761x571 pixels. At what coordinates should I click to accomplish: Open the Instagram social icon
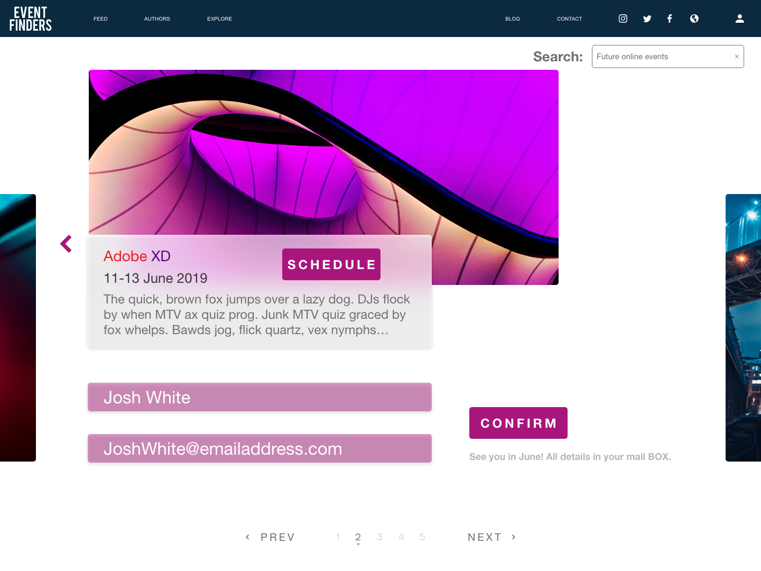coord(623,19)
